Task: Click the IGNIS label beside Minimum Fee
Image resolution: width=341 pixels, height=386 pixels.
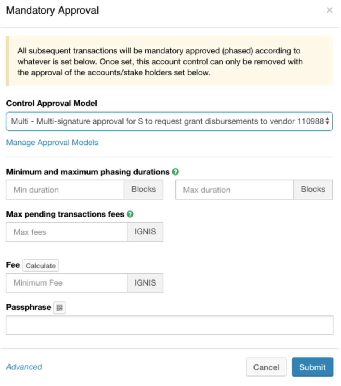Action: point(145,283)
